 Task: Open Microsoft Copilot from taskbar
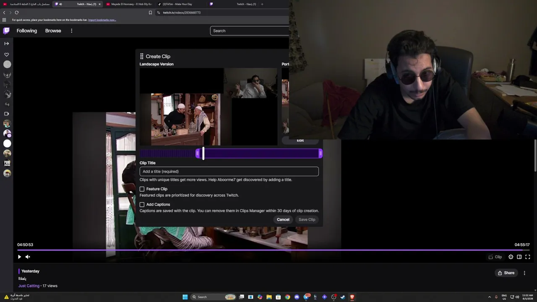click(260, 297)
